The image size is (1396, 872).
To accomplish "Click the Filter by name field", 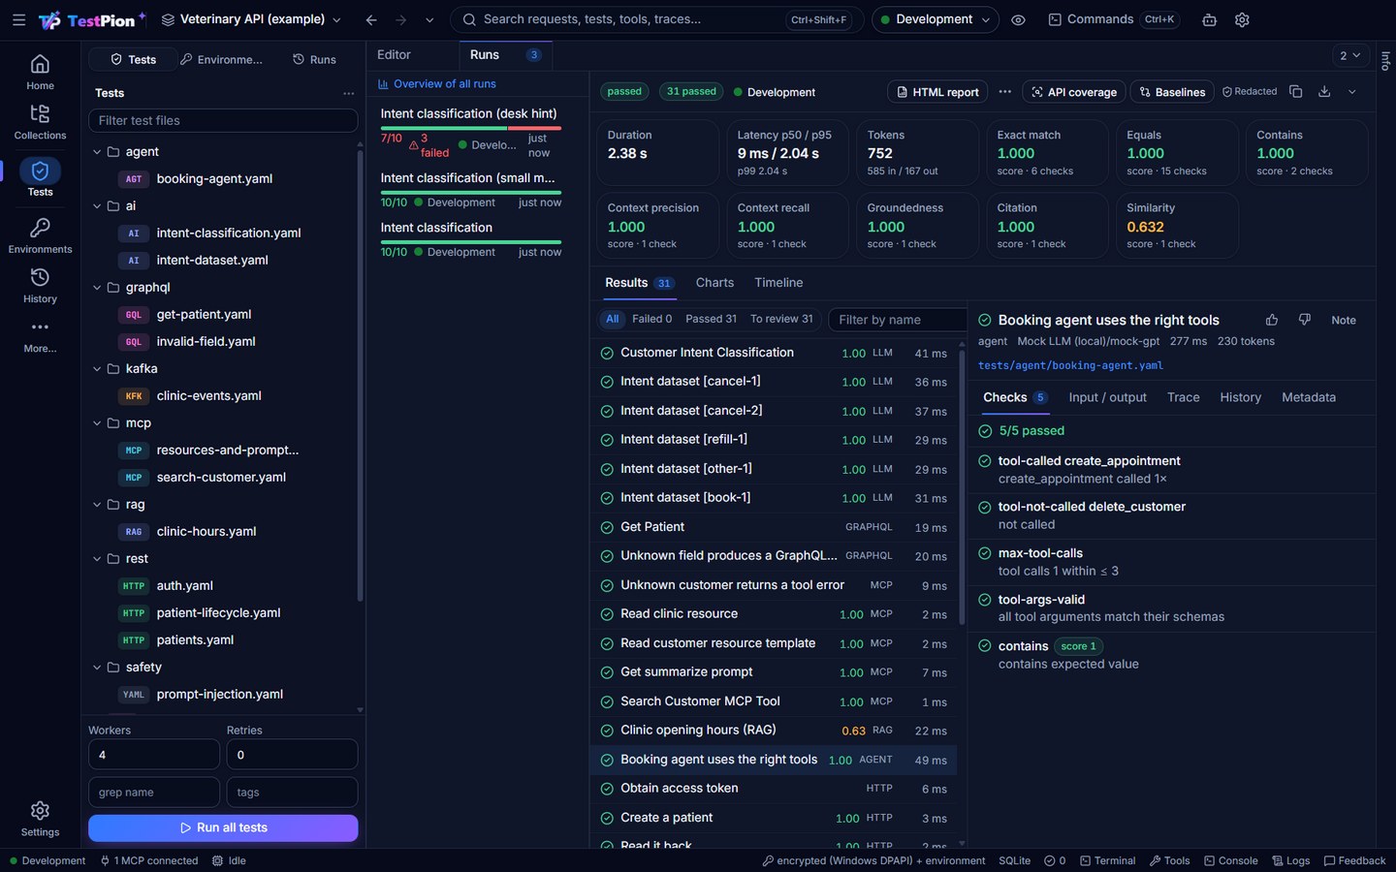I will pyautogui.click(x=898, y=320).
